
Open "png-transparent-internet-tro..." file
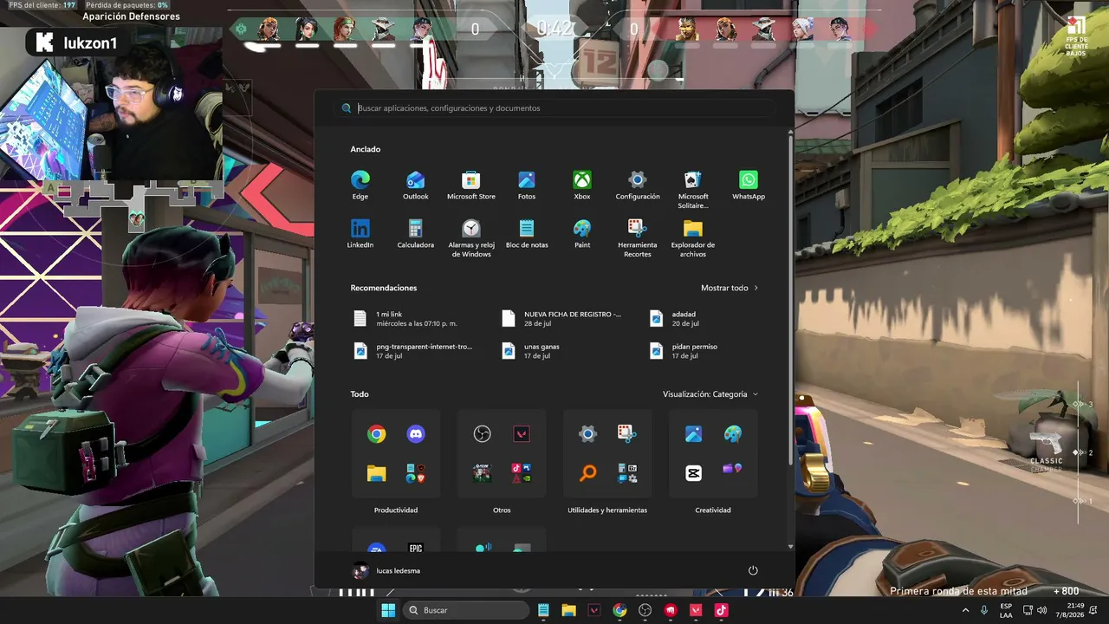coord(414,350)
